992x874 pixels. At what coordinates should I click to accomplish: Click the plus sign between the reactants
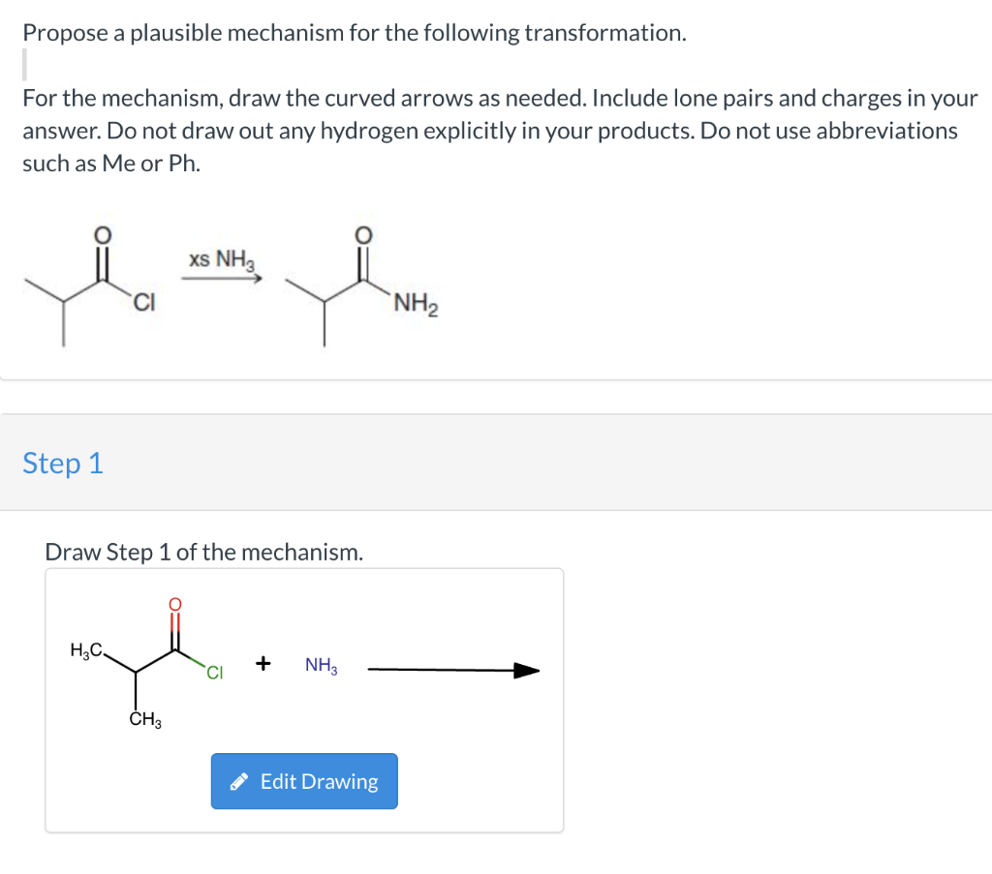click(x=263, y=664)
